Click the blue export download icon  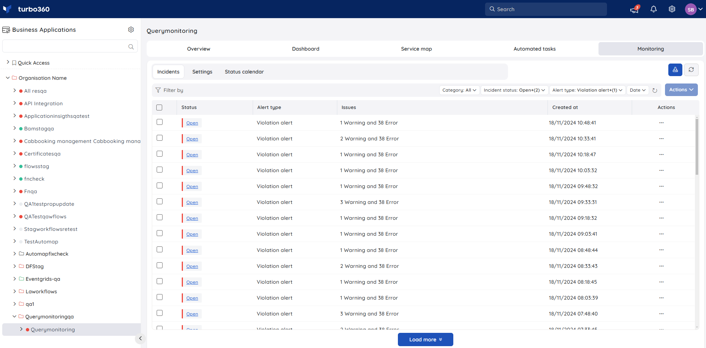point(675,70)
